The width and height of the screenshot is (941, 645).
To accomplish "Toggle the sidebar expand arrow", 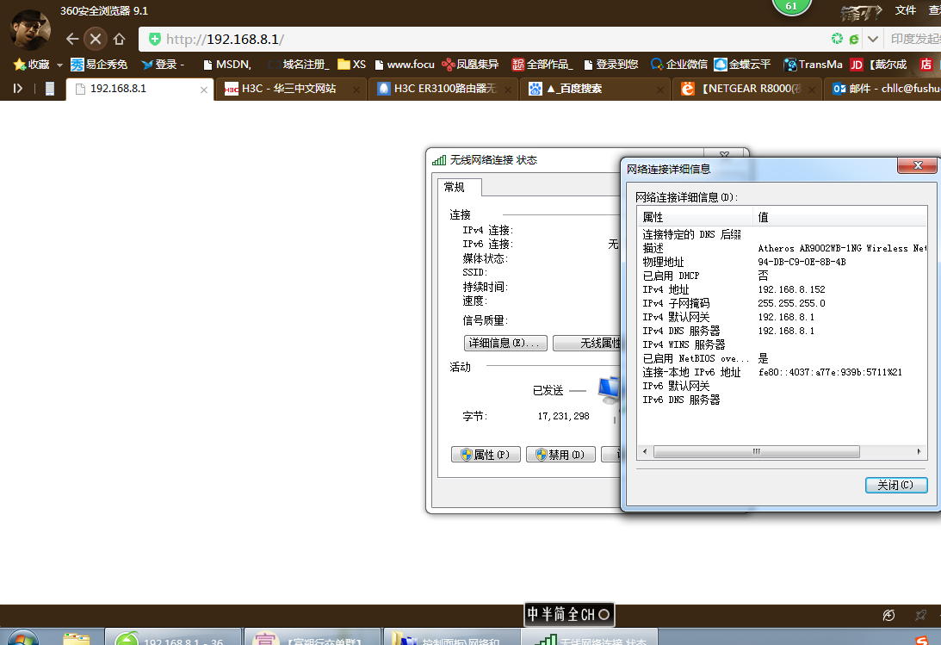I will click(18, 88).
